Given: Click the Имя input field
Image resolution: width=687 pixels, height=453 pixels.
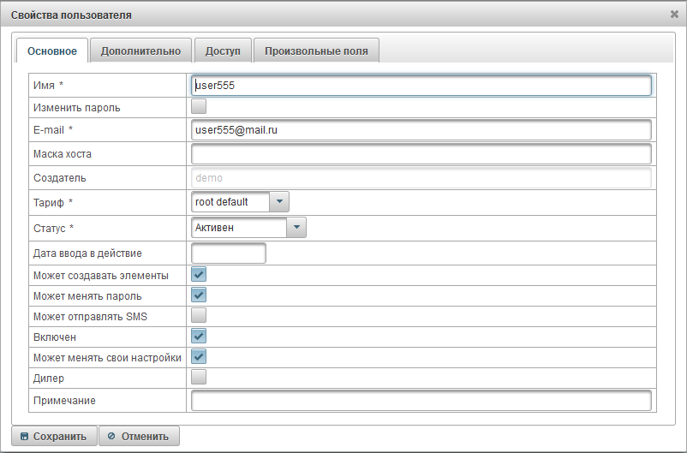Looking at the screenshot, I should 421,86.
